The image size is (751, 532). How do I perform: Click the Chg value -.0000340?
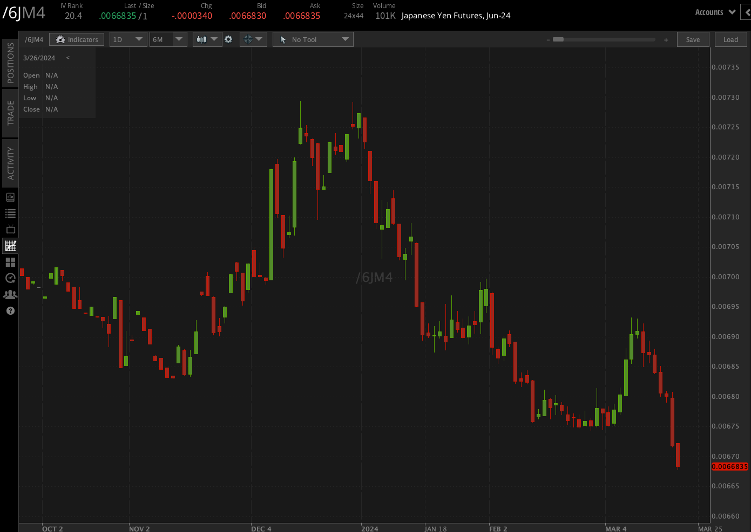[192, 16]
